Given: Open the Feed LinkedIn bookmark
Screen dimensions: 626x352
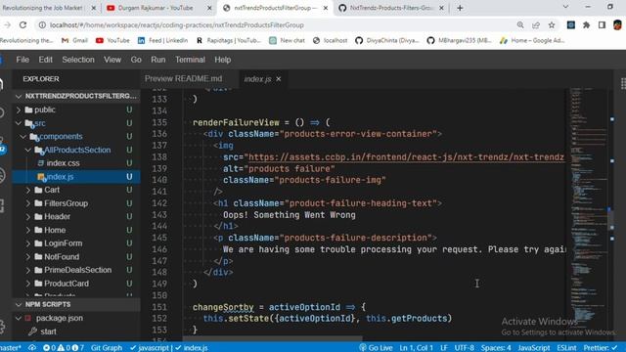Looking at the screenshot, I should point(162,40).
